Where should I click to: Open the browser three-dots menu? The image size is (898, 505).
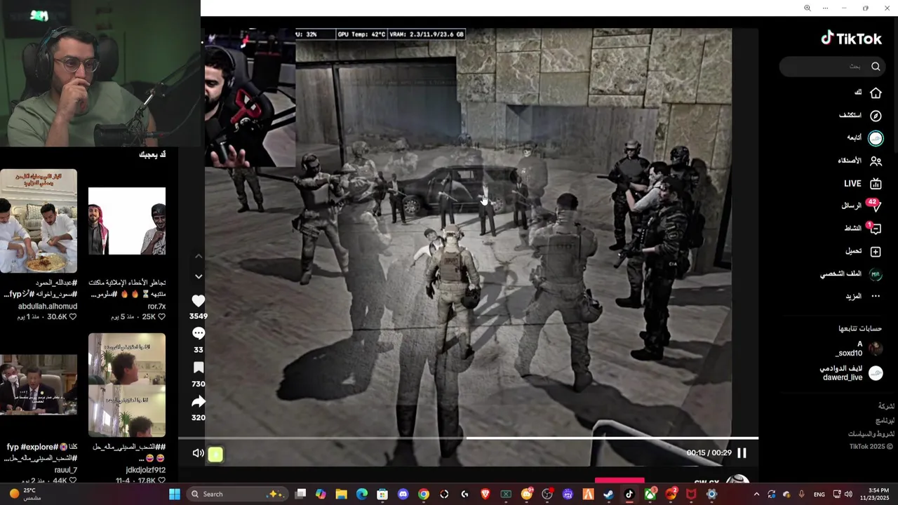point(825,8)
